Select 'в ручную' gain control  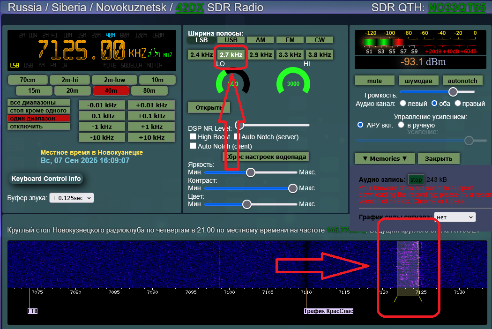click(x=401, y=125)
